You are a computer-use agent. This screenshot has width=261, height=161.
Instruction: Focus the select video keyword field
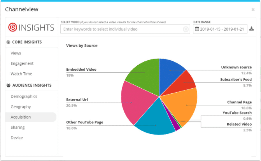125,29
